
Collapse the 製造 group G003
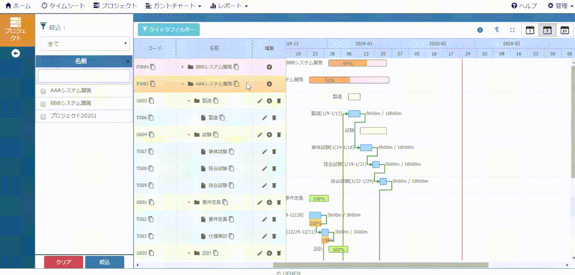coord(190,101)
